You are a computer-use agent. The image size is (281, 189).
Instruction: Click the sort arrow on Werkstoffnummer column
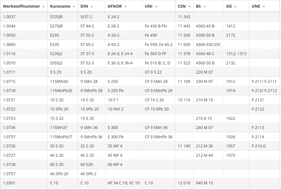(x=44, y=6)
